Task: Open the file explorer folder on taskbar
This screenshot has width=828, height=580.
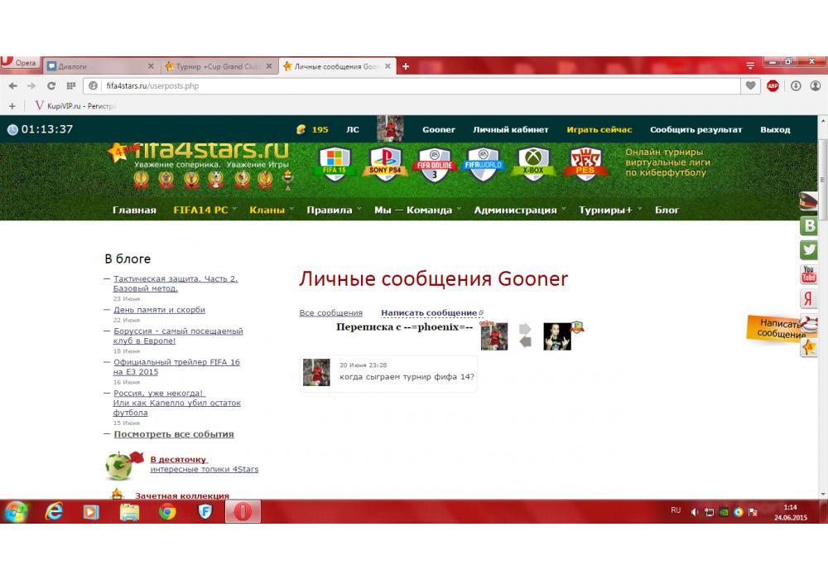Action: click(129, 511)
